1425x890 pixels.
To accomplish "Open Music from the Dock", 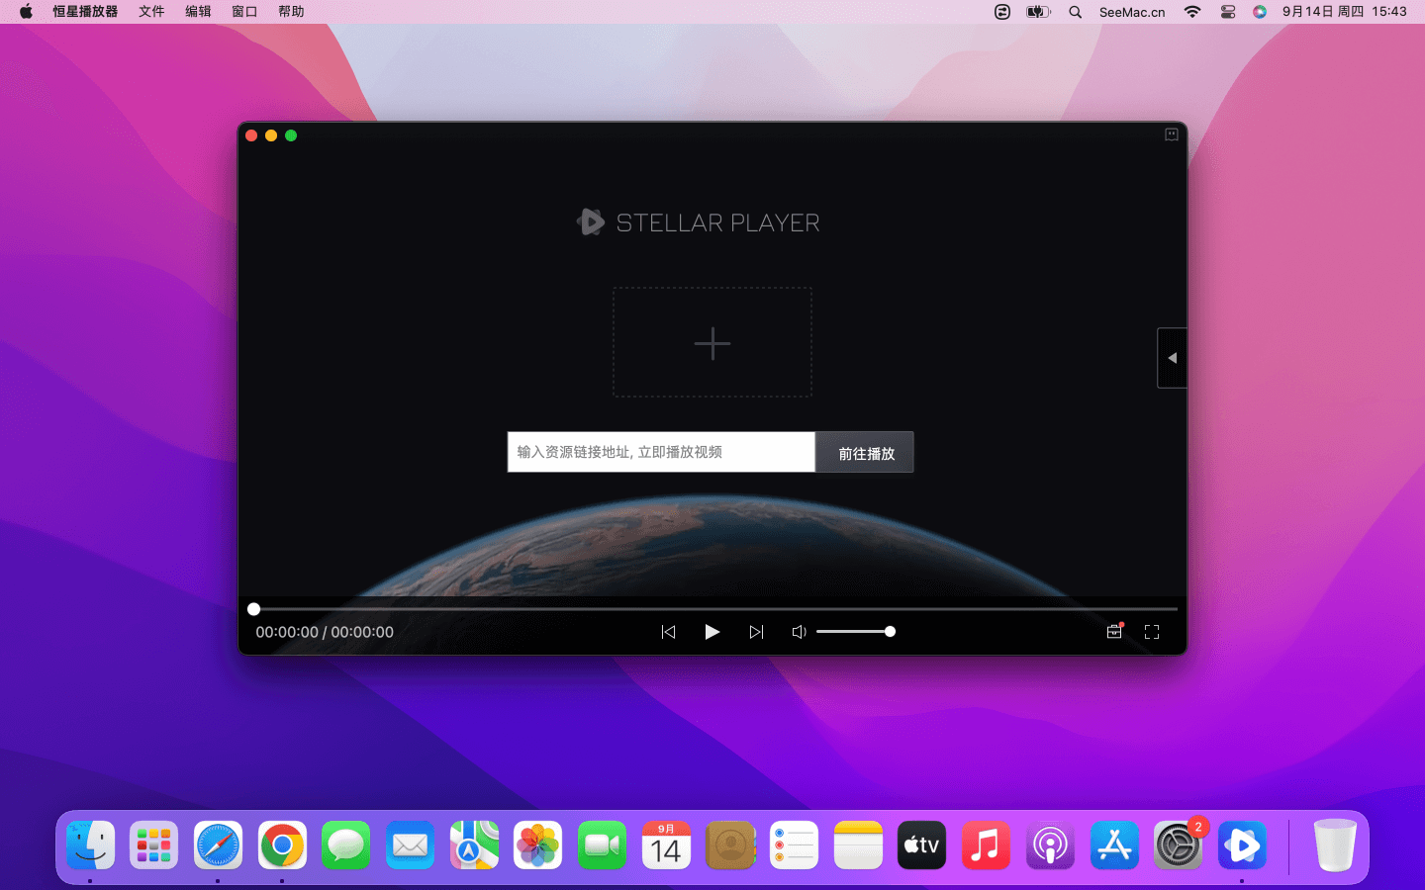I will 986,845.
